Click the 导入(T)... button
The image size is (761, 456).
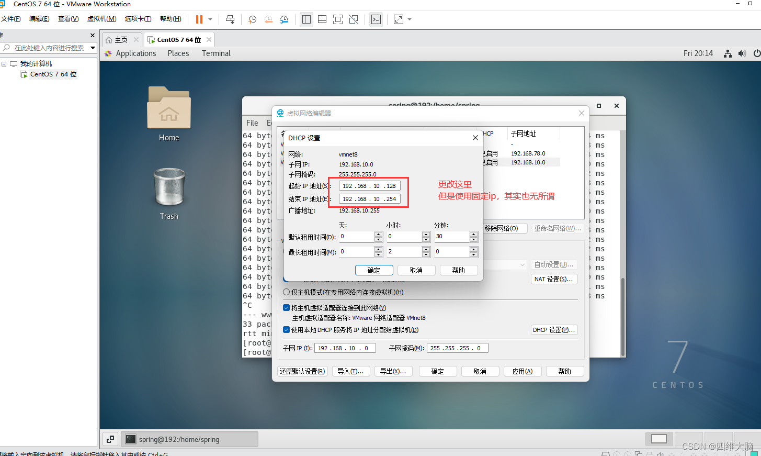(351, 371)
